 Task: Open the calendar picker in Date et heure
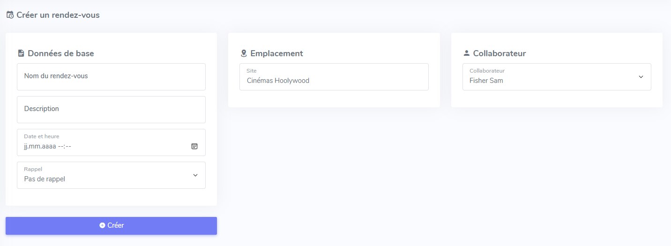tap(194, 146)
